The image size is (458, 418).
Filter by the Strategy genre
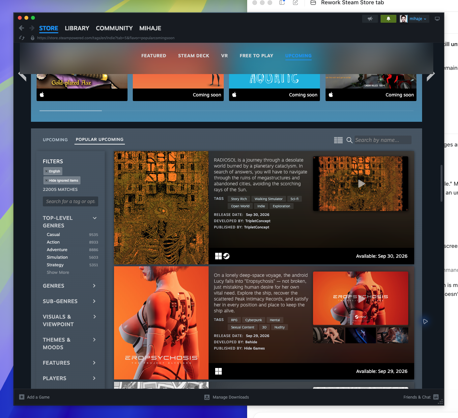55,265
